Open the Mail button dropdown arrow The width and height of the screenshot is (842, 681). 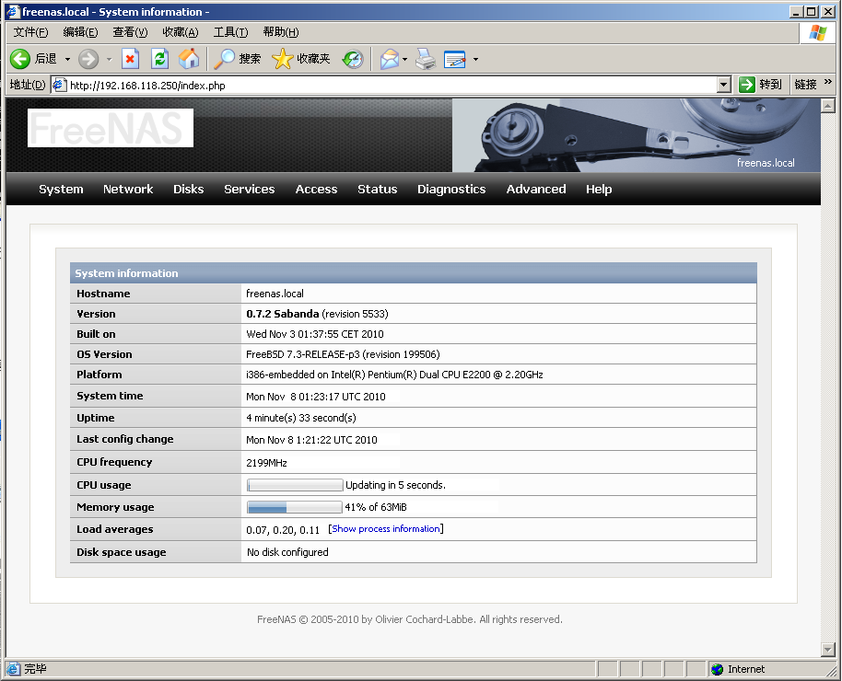(x=405, y=59)
